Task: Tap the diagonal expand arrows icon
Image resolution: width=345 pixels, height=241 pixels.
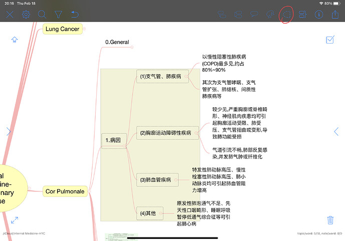Action: [15, 220]
